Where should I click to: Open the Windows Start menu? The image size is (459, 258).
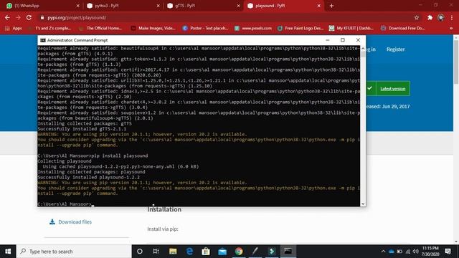[x=8, y=252]
